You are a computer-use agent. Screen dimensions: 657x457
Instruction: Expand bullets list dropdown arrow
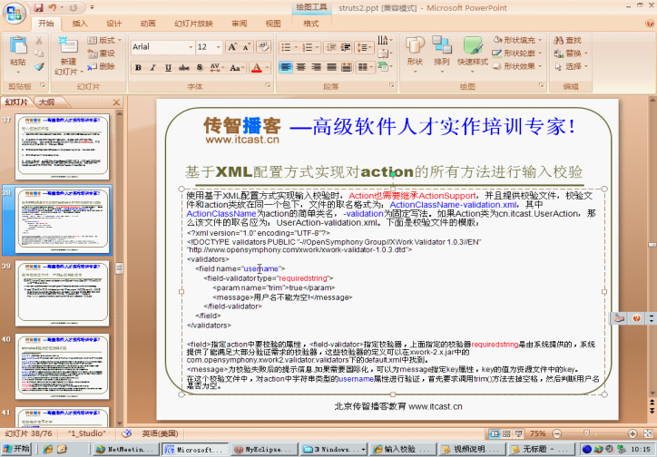click(296, 47)
